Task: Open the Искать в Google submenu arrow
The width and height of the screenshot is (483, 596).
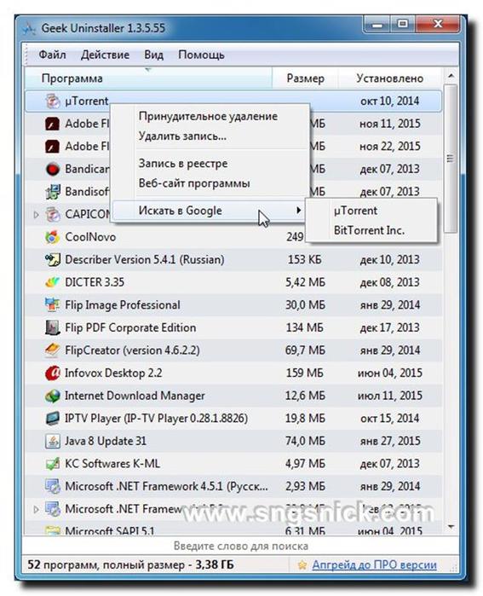Action: 298,211
